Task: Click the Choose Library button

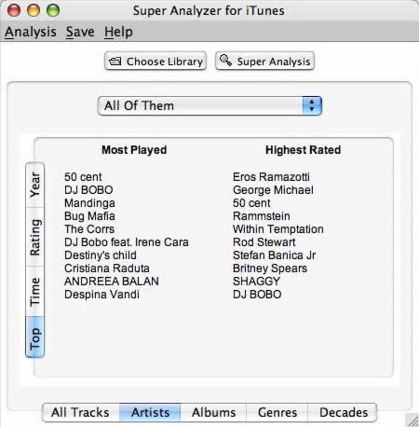Action: coord(156,61)
